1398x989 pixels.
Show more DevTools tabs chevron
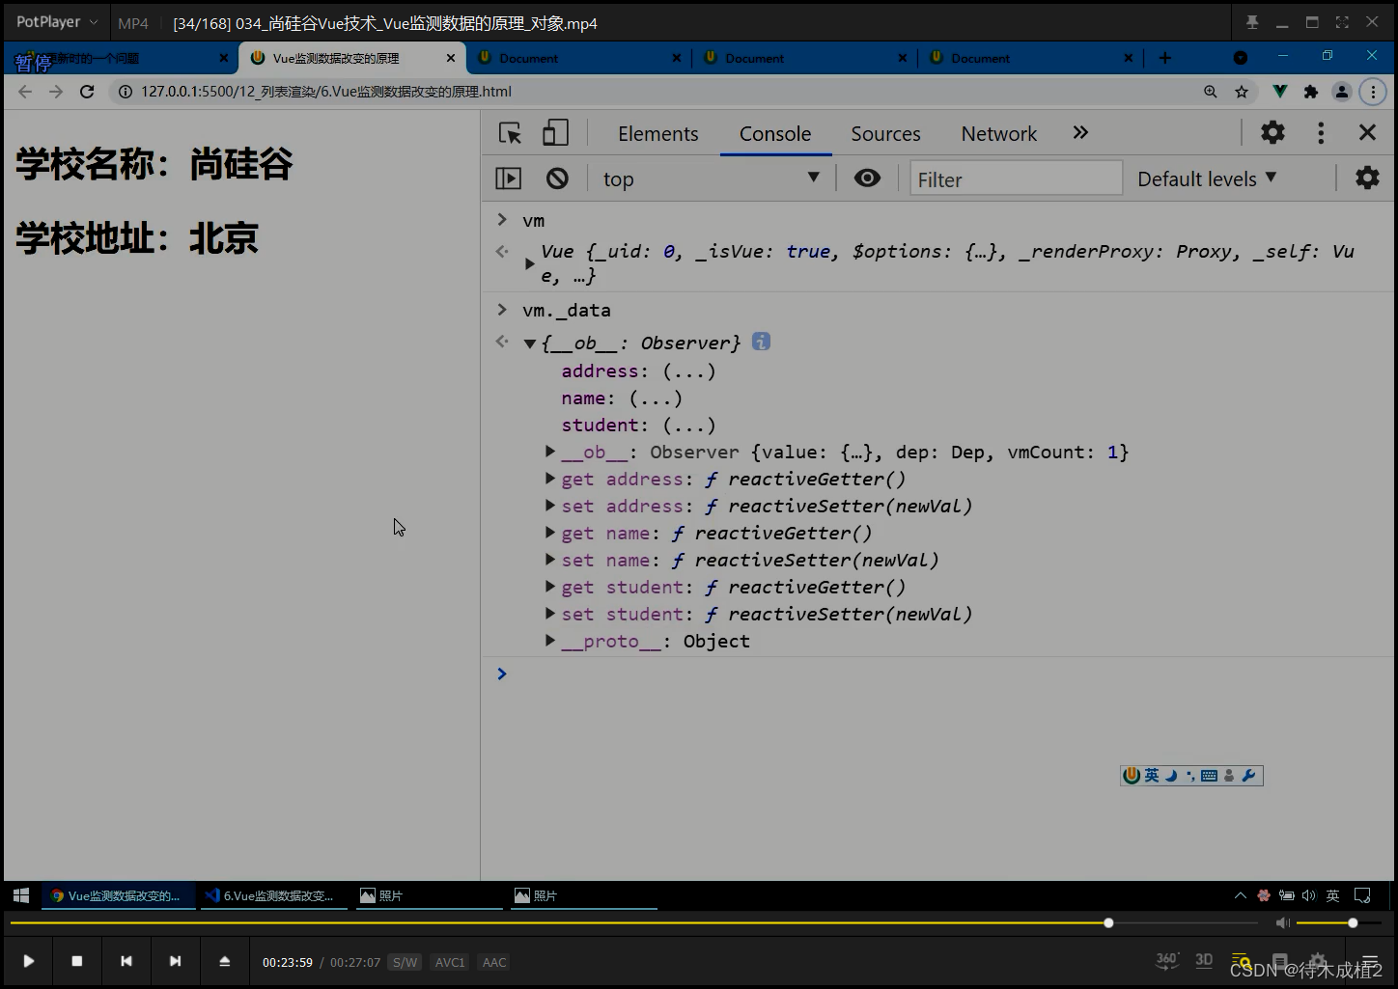[1080, 133]
